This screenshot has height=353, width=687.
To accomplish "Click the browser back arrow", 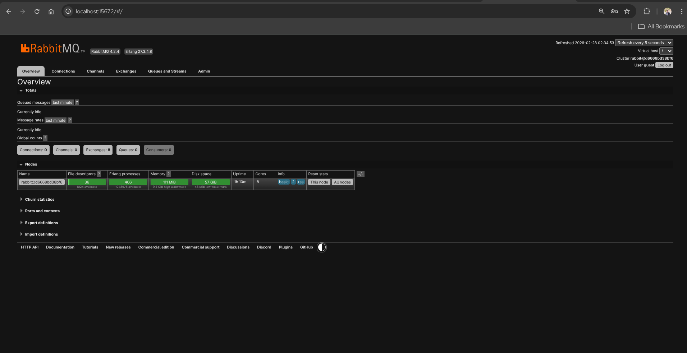I will pyautogui.click(x=9, y=11).
